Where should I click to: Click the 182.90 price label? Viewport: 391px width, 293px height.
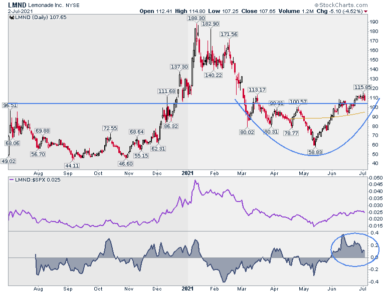click(x=210, y=24)
